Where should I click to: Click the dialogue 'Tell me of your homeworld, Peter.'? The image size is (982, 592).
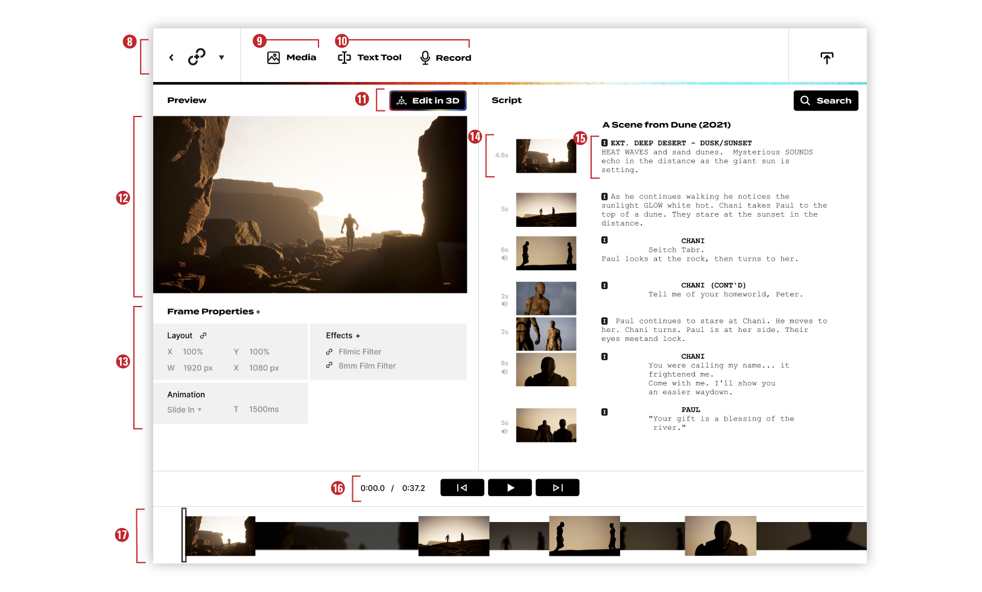(x=726, y=294)
